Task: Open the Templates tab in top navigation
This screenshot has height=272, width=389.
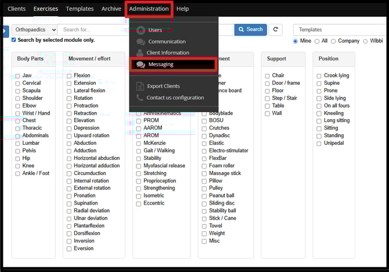Action: coord(80,9)
